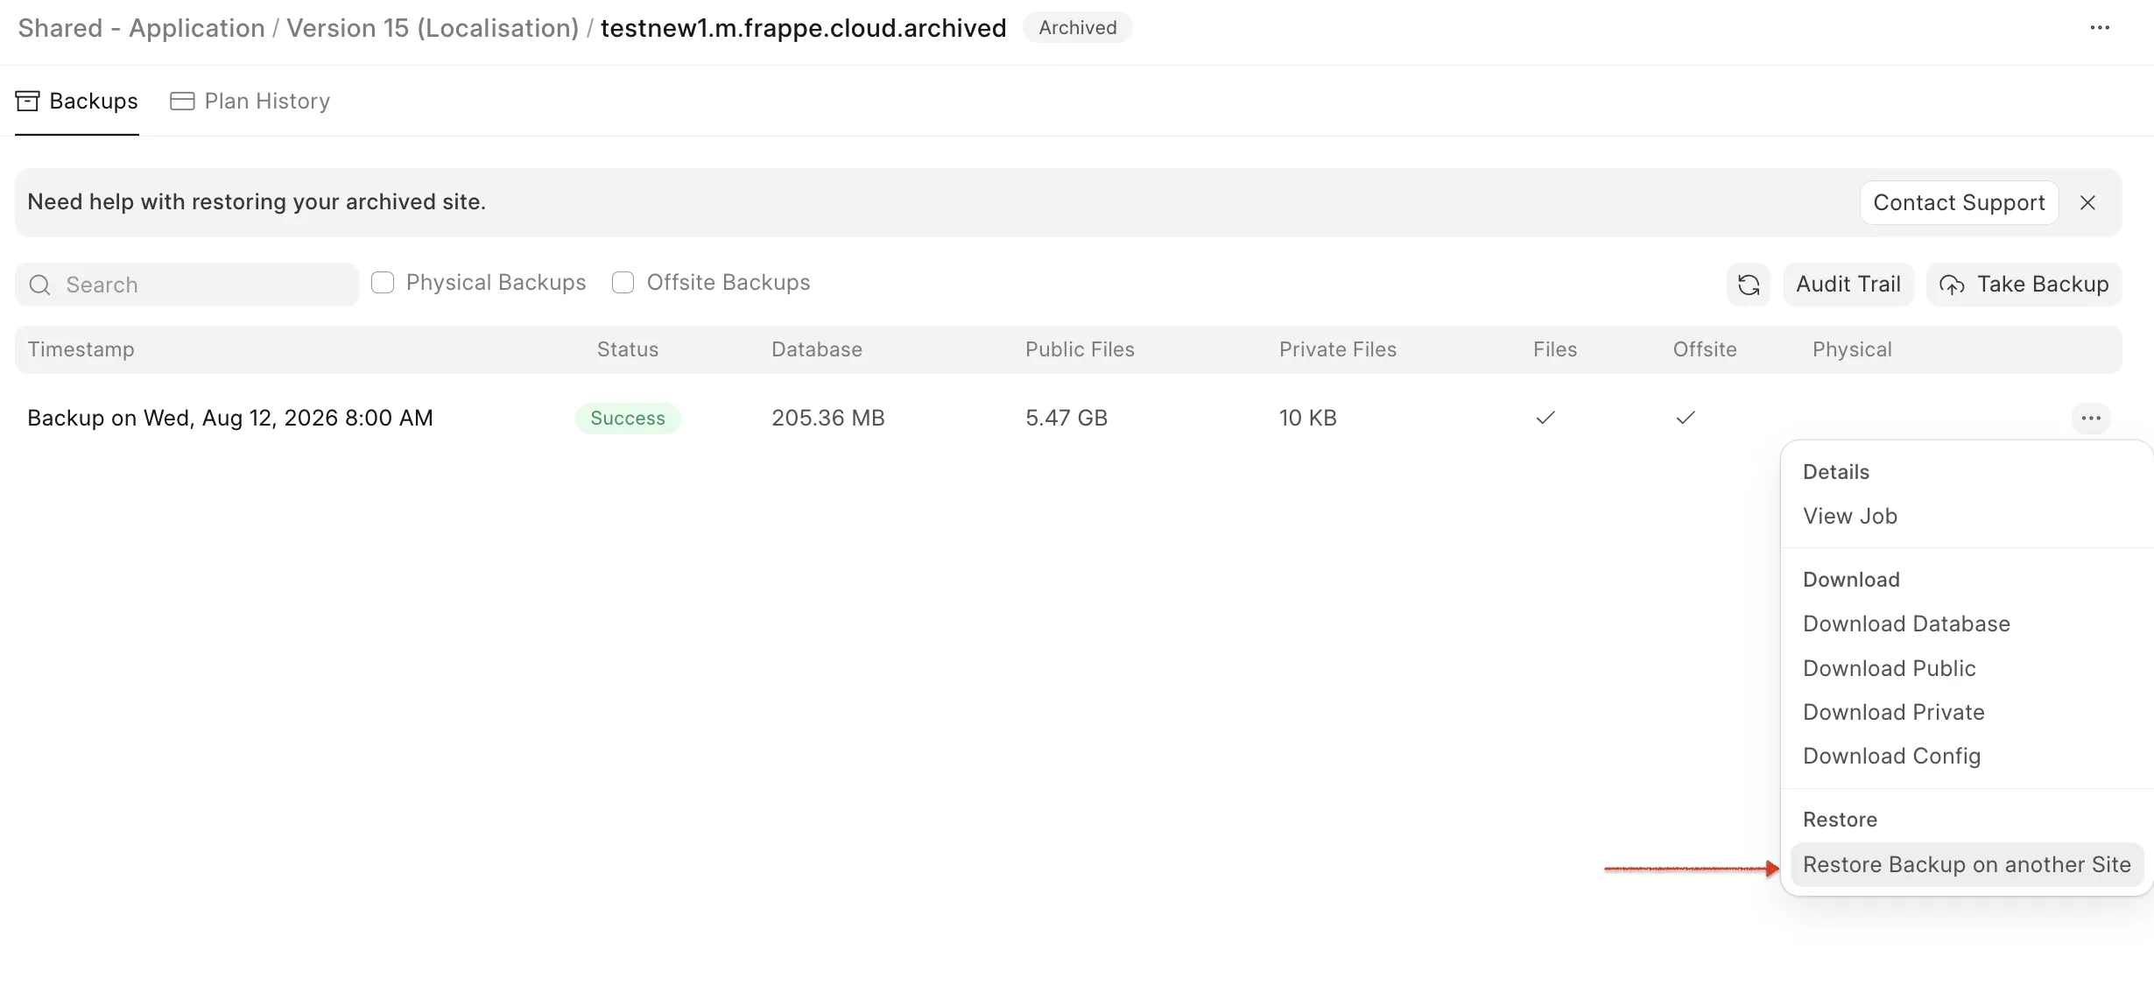This screenshot has height=1007, width=2154.
Task: Enable the Offsite Backups checkbox
Action: click(x=623, y=282)
